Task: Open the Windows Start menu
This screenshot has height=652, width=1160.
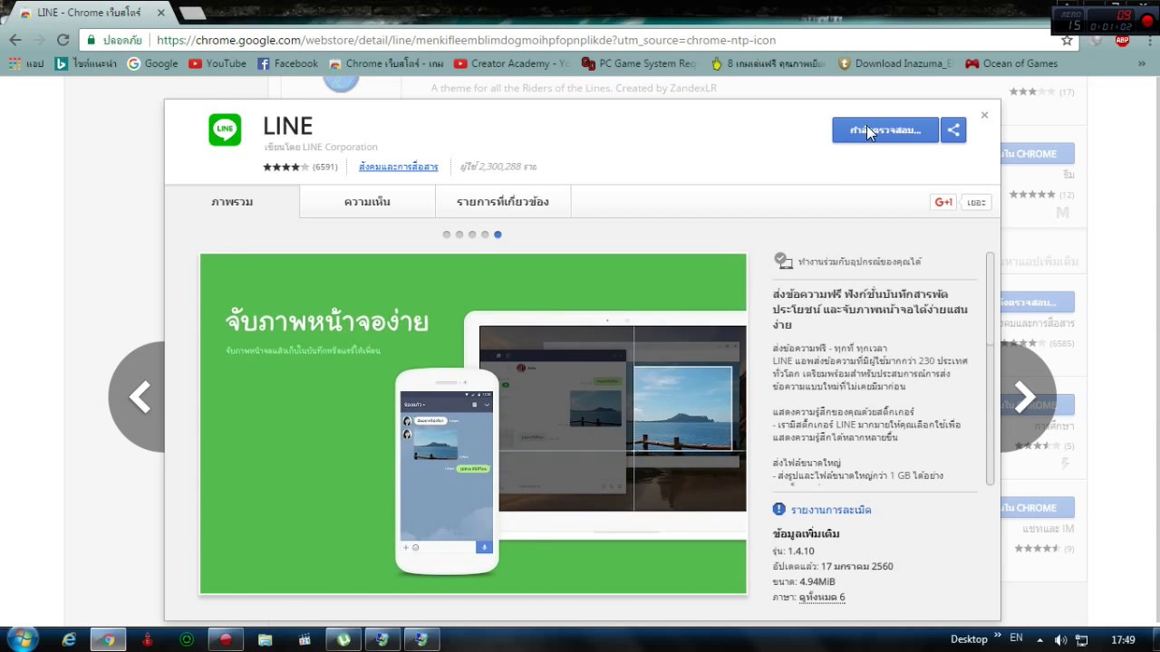Action: [x=22, y=639]
